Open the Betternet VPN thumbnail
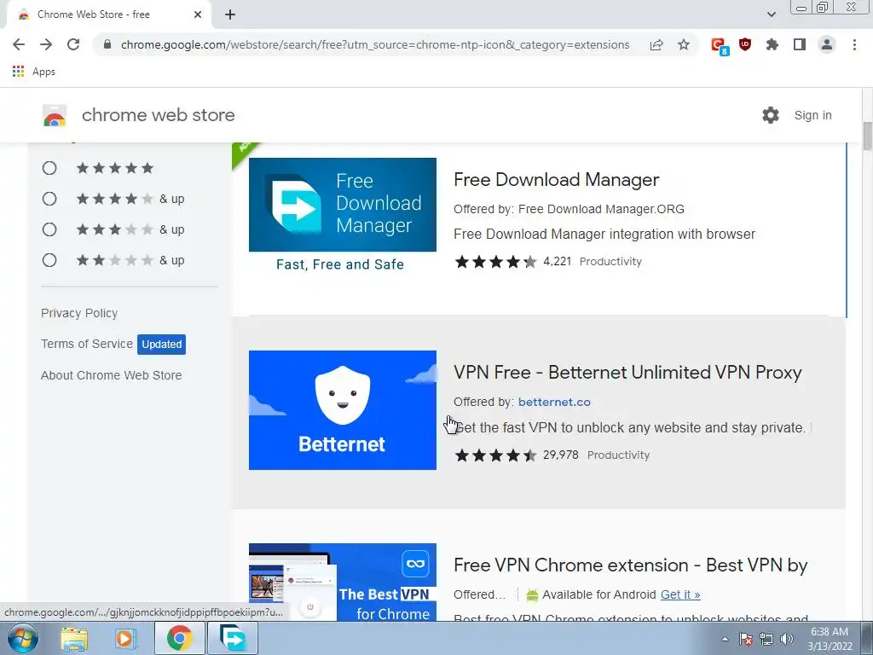 pyautogui.click(x=343, y=410)
